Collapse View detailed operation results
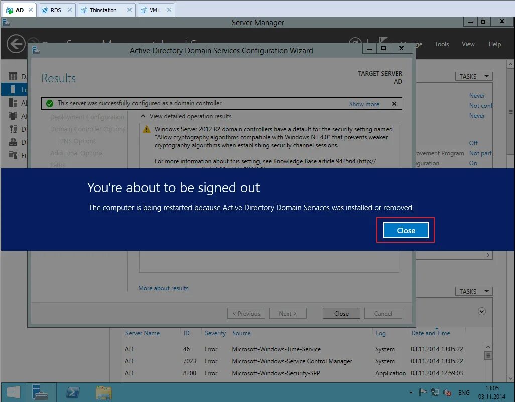515x402 pixels. coord(143,116)
